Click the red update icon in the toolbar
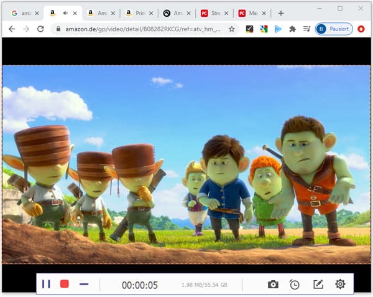Image resolution: width=373 pixels, height=297 pixels. click(x=361, y=29)
